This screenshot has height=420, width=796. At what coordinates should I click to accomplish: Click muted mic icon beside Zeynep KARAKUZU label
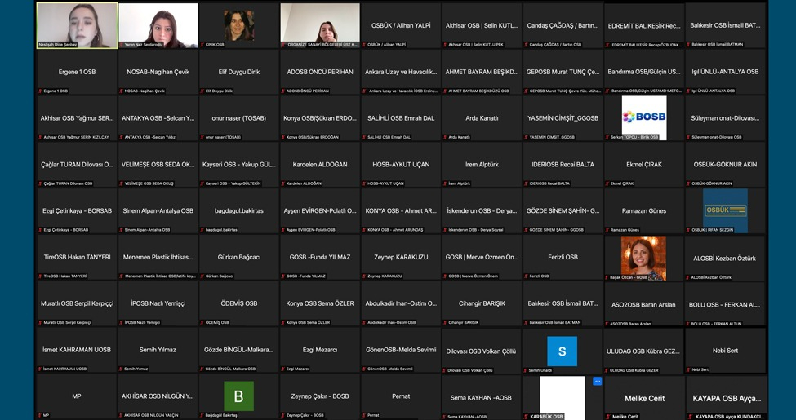364,276
